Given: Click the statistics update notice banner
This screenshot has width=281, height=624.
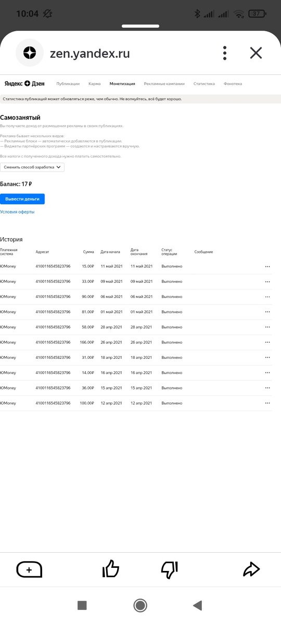Looking at the screenshot, I should 140,99.
